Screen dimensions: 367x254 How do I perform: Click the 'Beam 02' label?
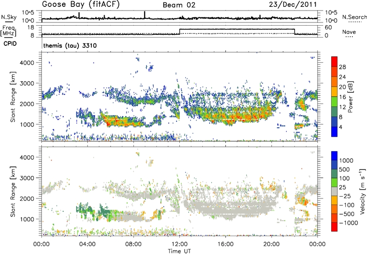click(179, 5)
